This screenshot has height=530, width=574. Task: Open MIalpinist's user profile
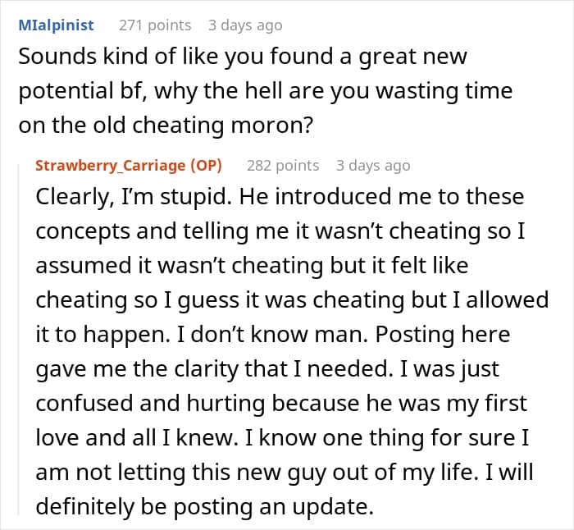[x=56, y=25]
